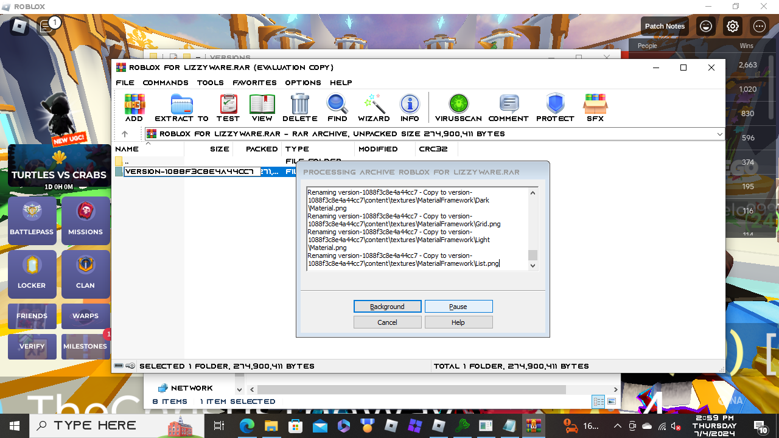Click log scrollbar down arrow

(533, 265)
